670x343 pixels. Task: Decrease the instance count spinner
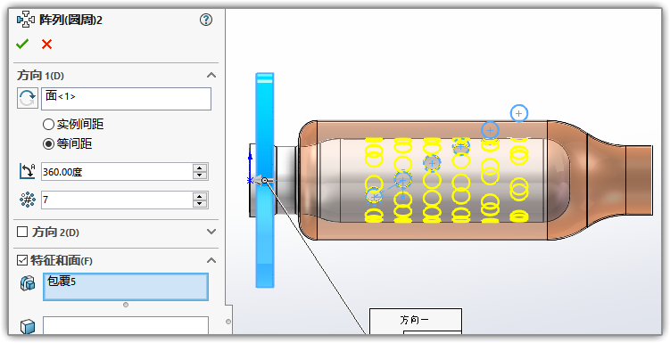pyautogui.click(x=200, y=203)
